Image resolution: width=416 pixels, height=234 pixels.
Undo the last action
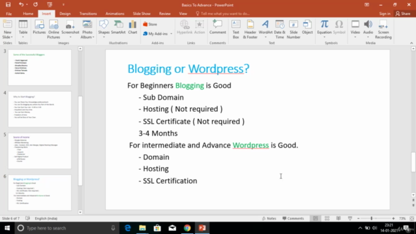pyautogui.click(x=21, y=5)
